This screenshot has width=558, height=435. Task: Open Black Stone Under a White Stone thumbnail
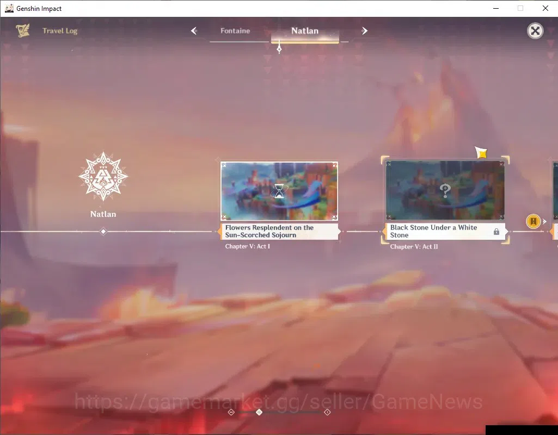point(445,190)
